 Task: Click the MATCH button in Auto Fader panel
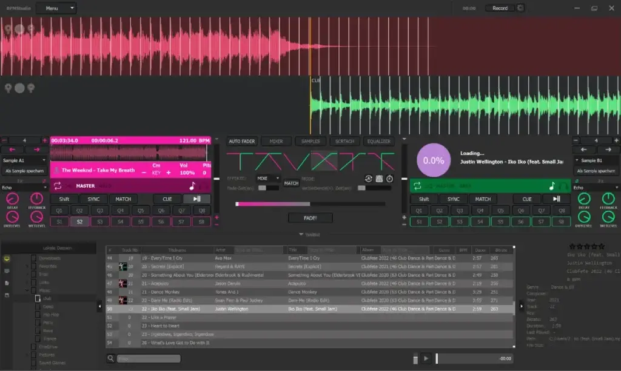[x=291, y=183]
